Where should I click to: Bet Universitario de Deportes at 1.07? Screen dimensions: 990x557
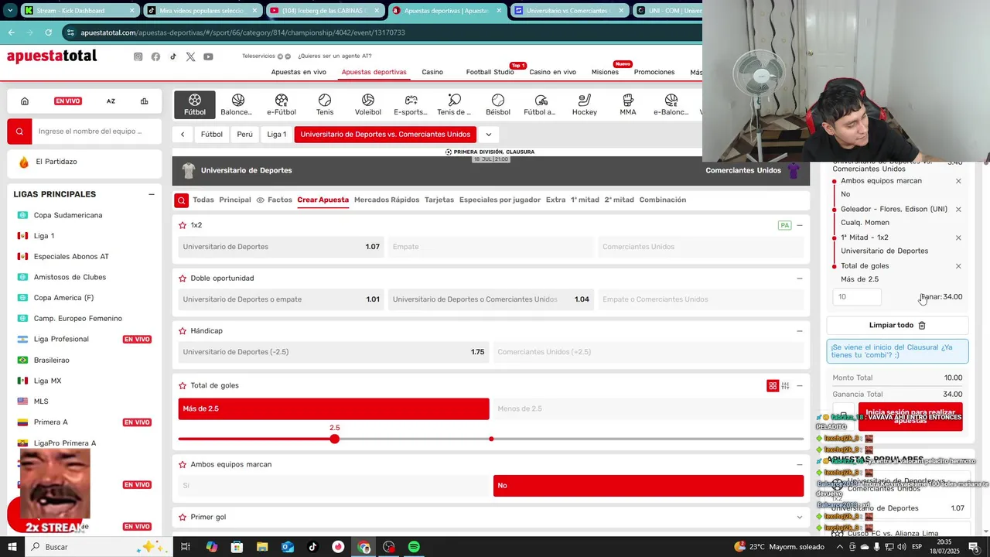[x=281, y=247]
